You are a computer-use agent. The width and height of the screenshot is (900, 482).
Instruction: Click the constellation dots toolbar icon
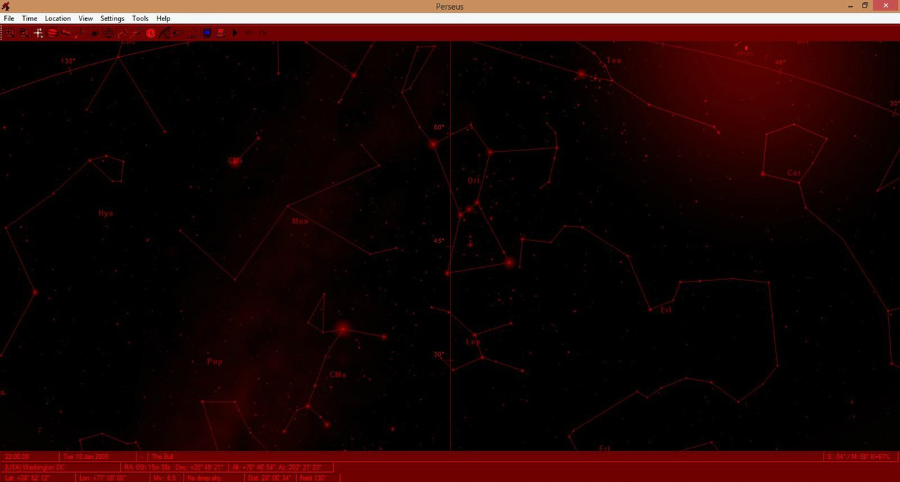(x=122, y=33)
